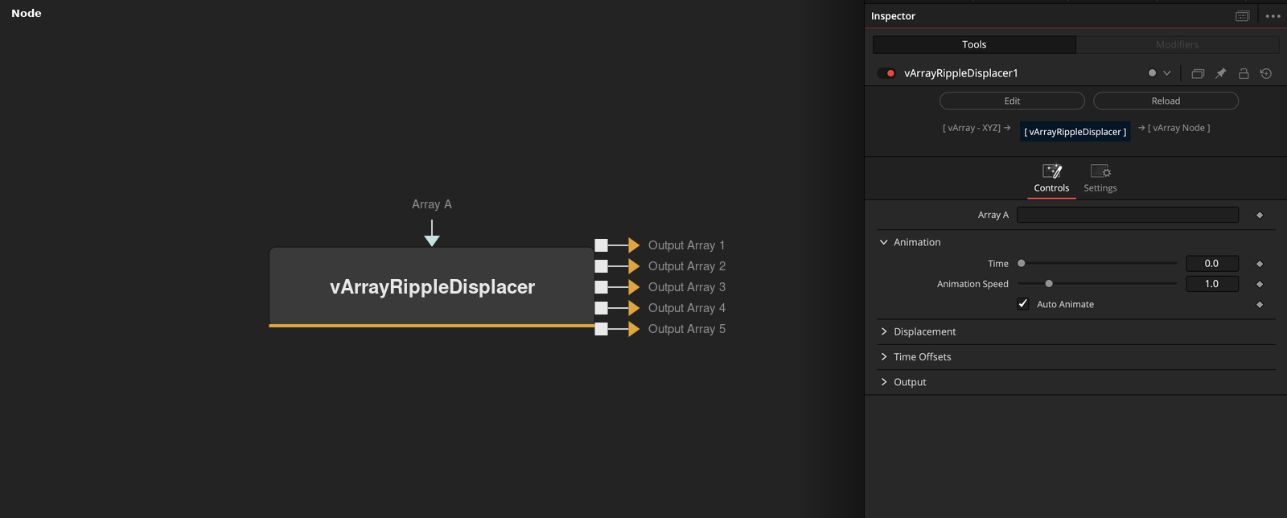The width and height of the screenshot is (1287, 518).
Task: Click the gray color dot in the tool header
Action: pos(1152,73)
